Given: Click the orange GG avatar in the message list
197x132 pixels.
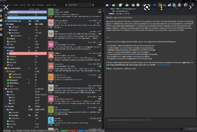Looking at the screenshot, I should 51,77.
